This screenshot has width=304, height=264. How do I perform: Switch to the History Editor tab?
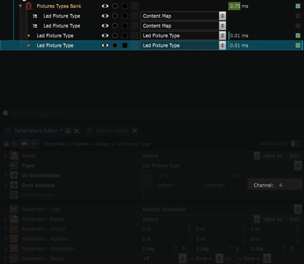112,131
